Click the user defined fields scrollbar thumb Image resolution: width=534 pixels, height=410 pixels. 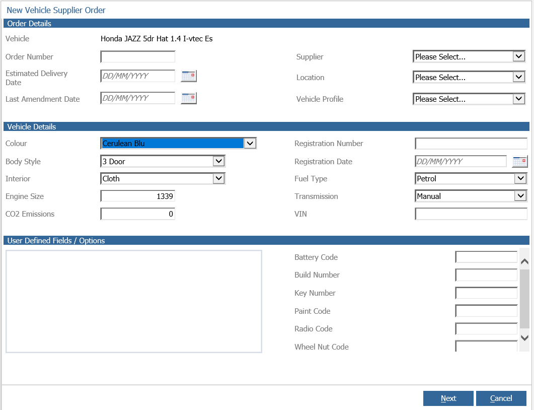pos(524,298)
